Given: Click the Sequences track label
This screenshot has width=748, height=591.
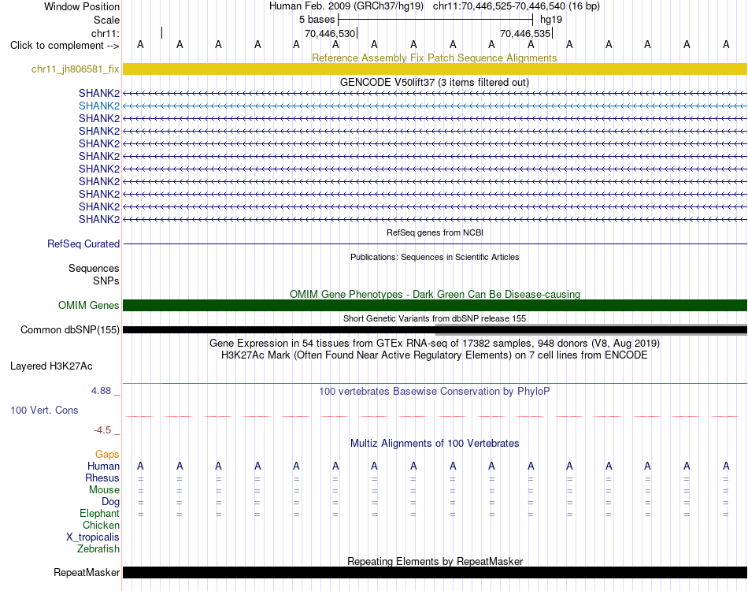Looking at the screenshot, I should click(x=94, y=268).
